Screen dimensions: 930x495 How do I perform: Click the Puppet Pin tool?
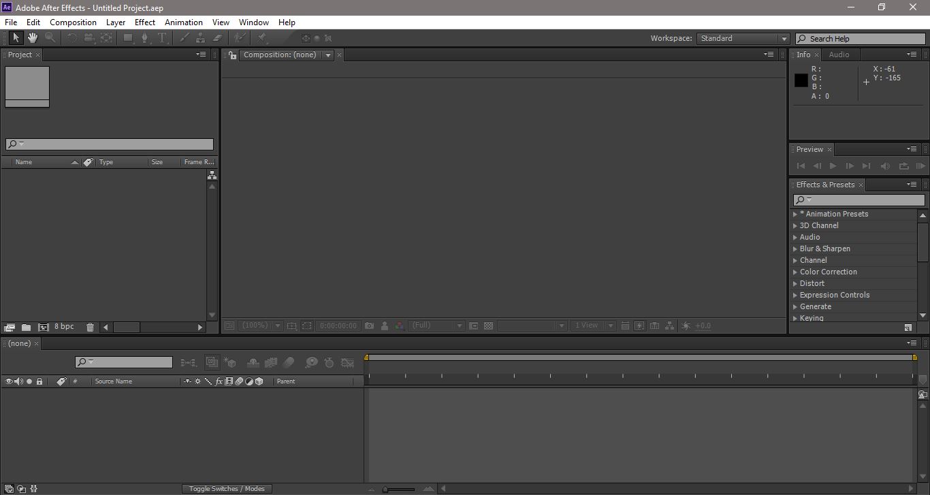click(x=261, y=38)
